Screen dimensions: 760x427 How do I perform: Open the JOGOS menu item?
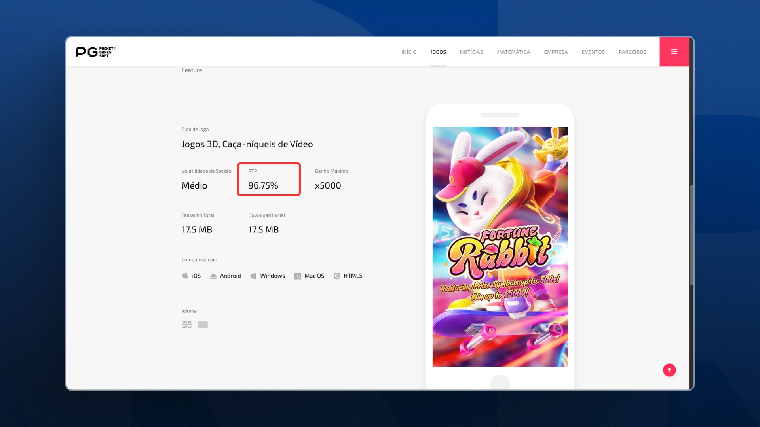438,52
